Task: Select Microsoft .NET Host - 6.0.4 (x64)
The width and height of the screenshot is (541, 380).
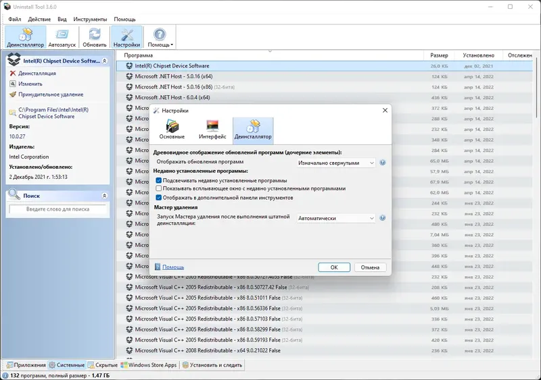Action: click(x=325, y=97)
